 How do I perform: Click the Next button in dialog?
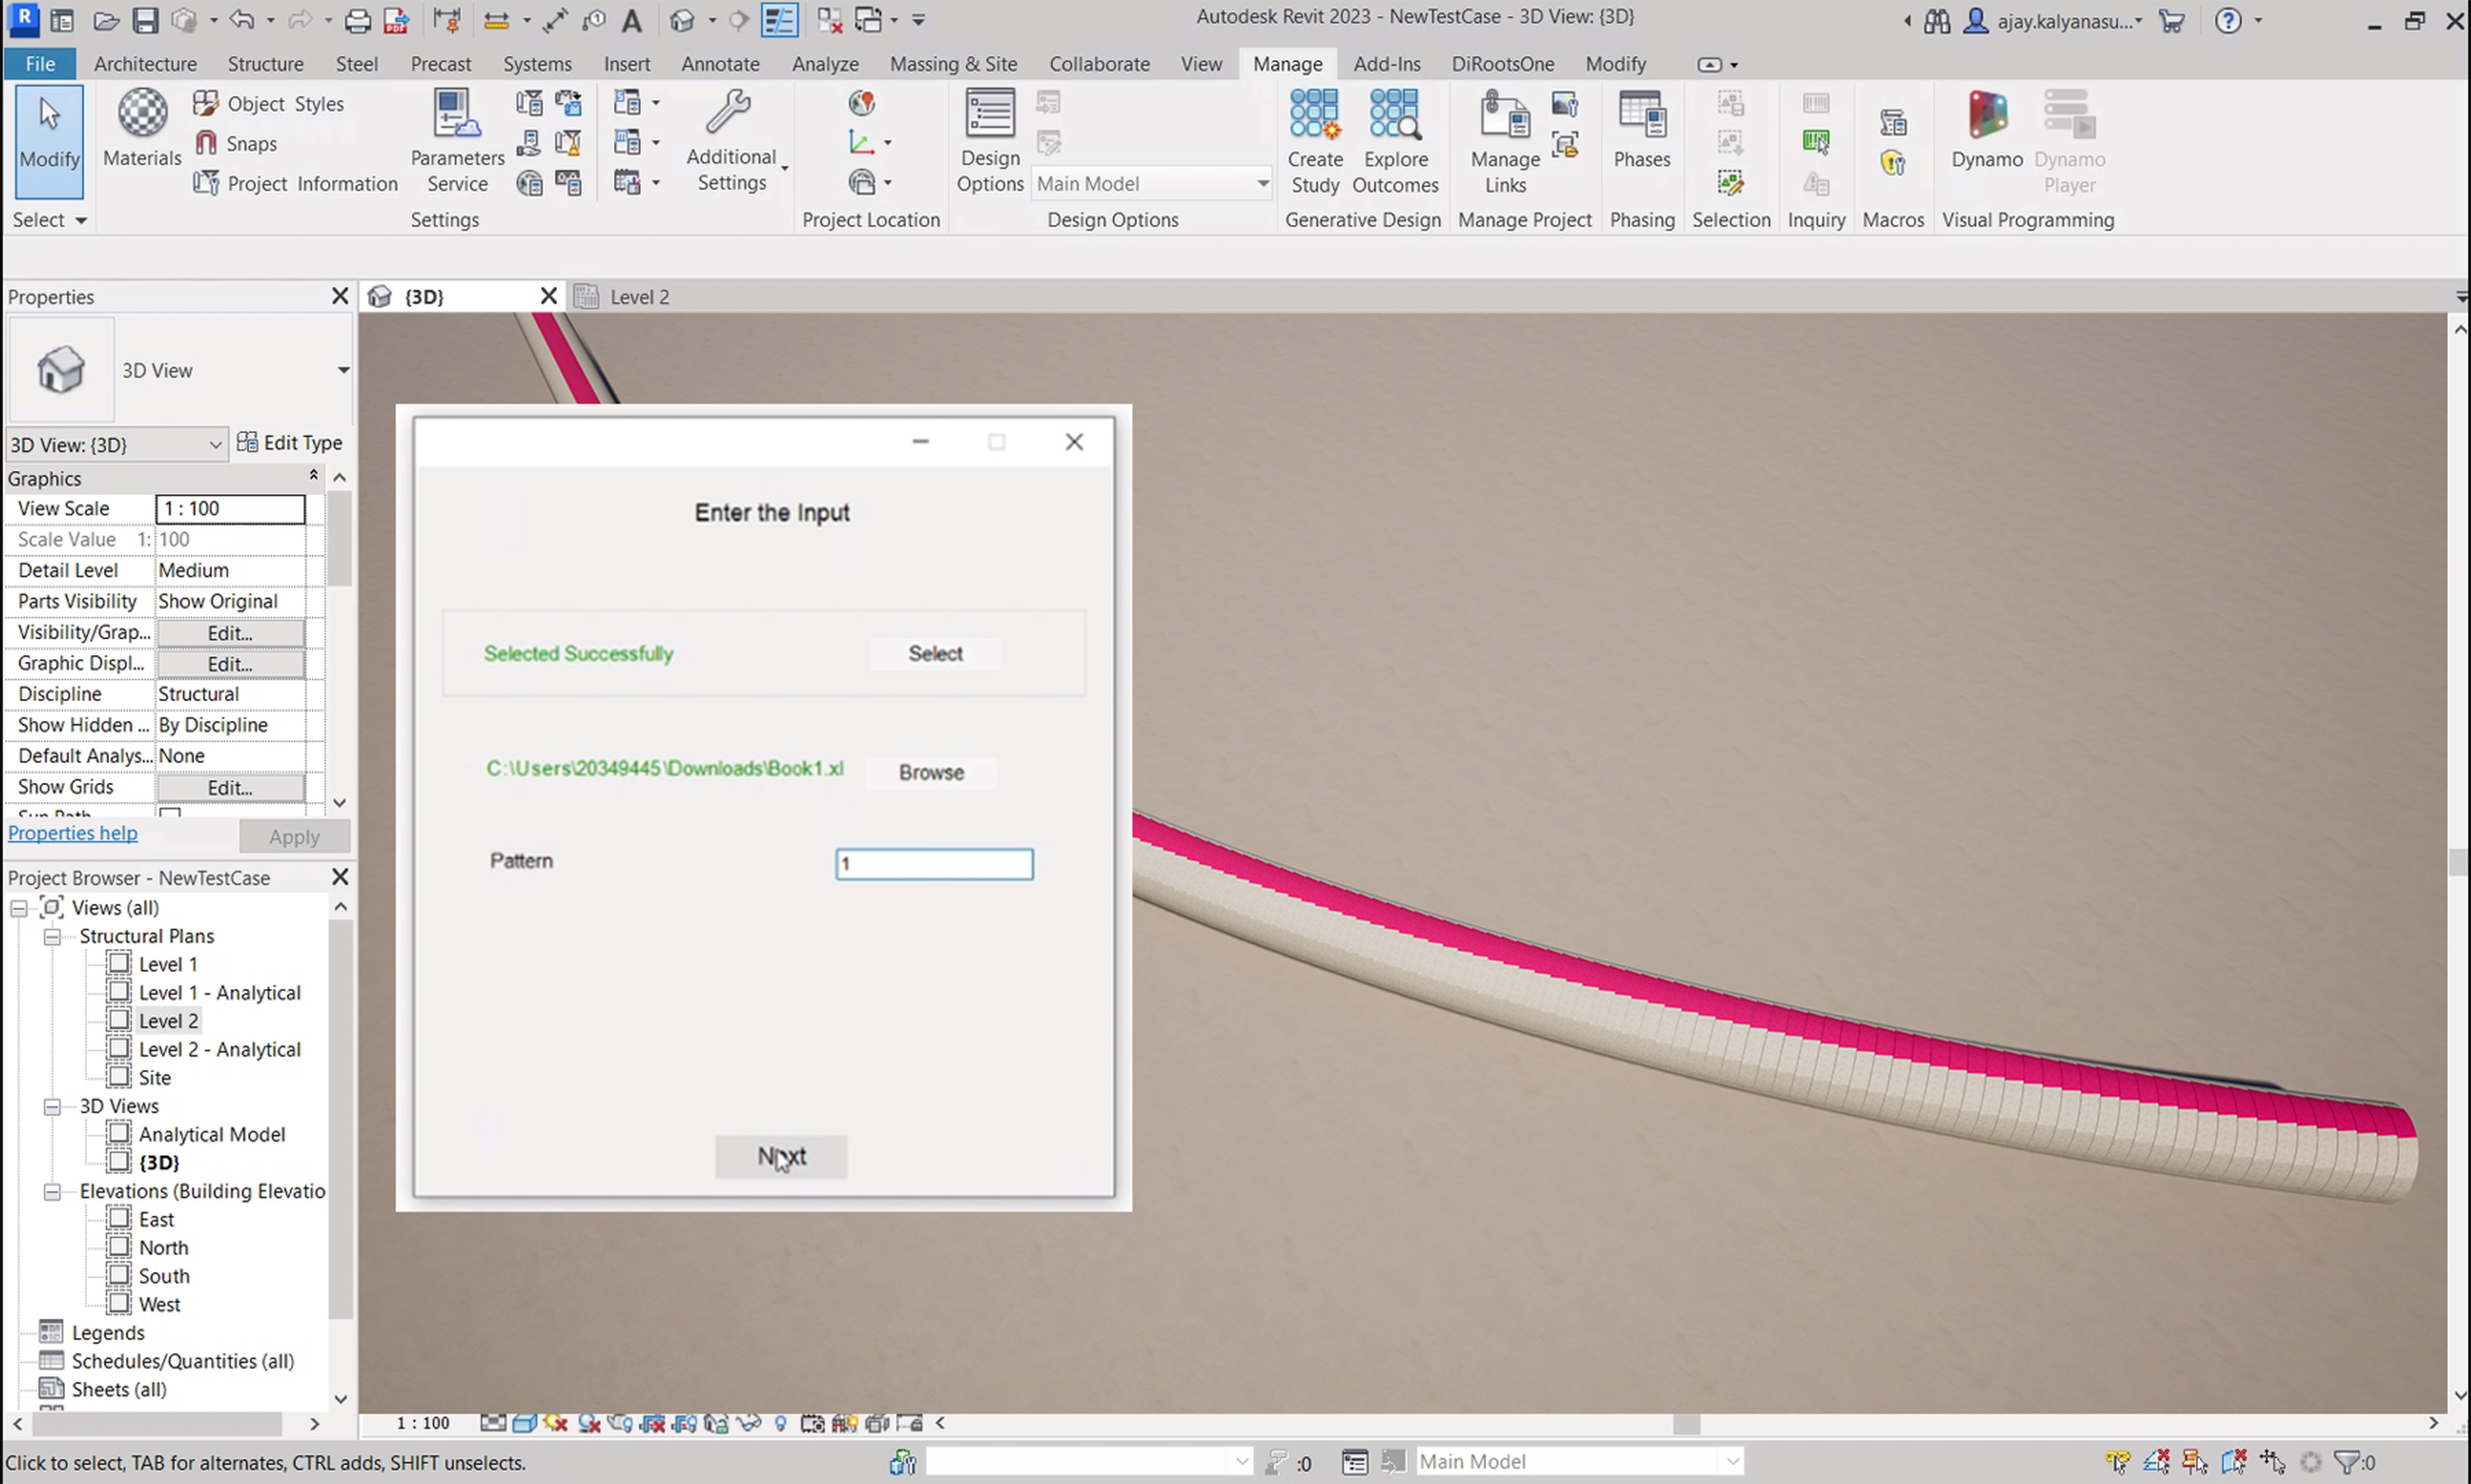point(781,1157)
